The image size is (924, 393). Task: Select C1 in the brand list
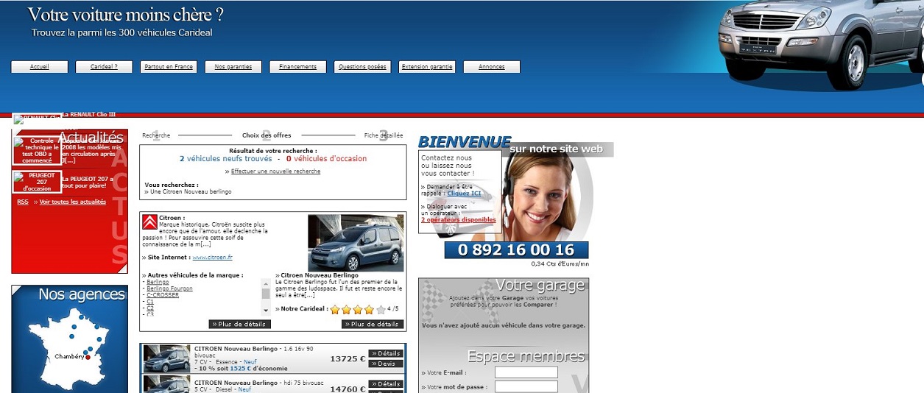coord(150,302)
